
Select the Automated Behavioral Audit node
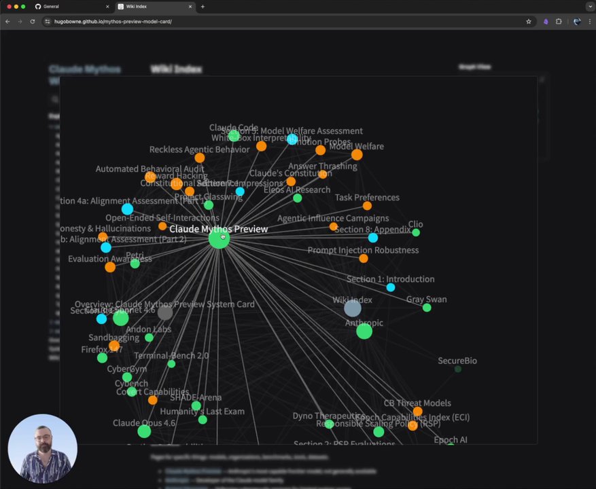[x=150, y=177]
